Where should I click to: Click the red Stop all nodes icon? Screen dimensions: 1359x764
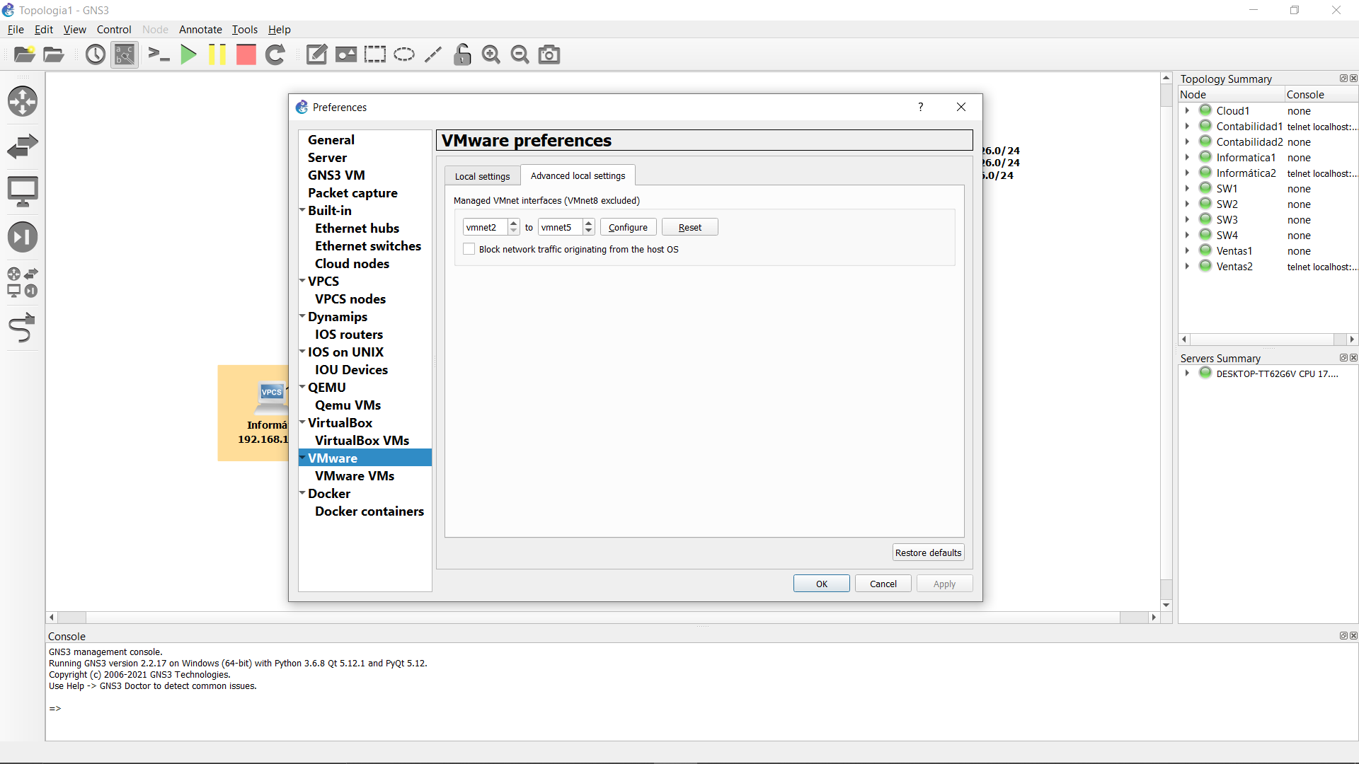coord(246,54)
